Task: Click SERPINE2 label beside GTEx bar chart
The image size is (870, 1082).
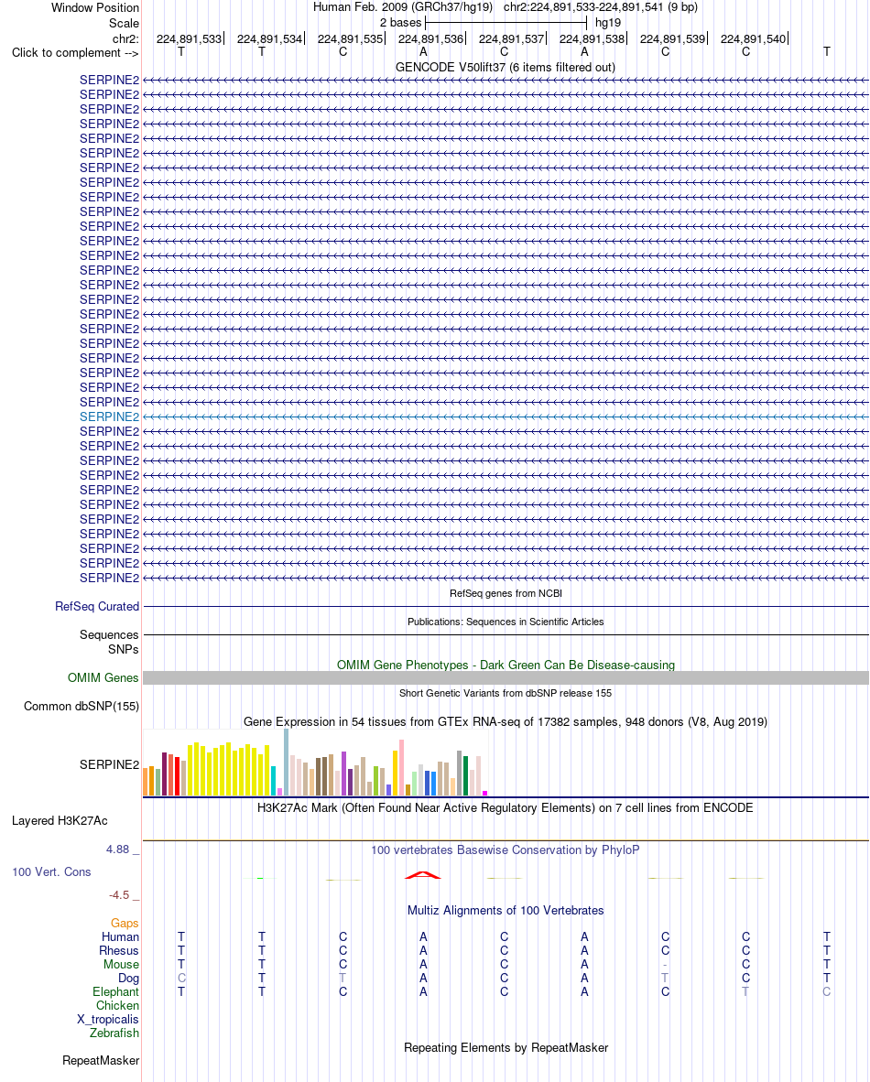Action: click(x=109, y=764)
